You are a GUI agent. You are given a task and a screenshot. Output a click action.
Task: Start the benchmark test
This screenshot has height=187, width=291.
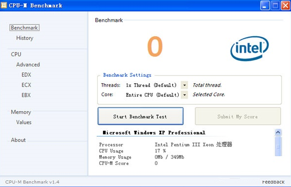pyautogui.click(x=140, y=116)
